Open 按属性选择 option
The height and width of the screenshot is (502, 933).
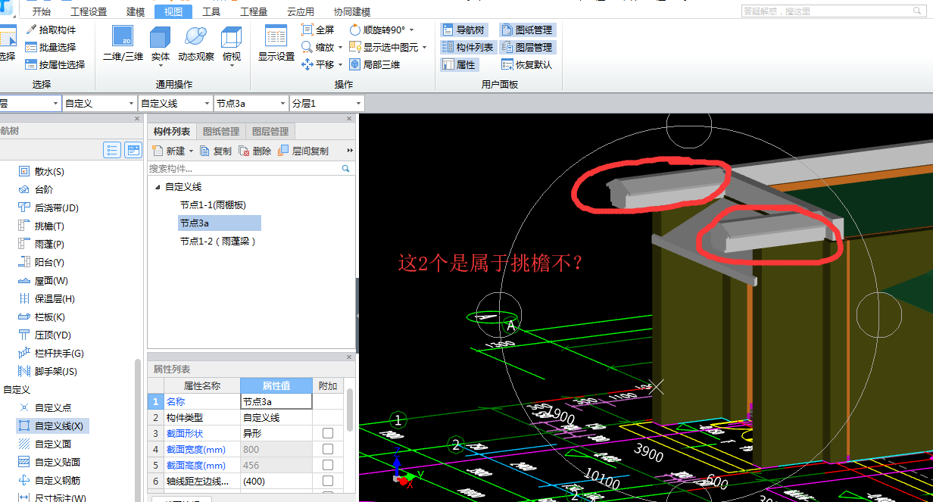55,64
